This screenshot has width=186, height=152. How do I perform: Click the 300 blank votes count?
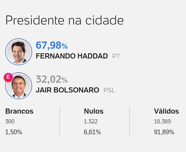pyautogui.click(x=10, y=121)
